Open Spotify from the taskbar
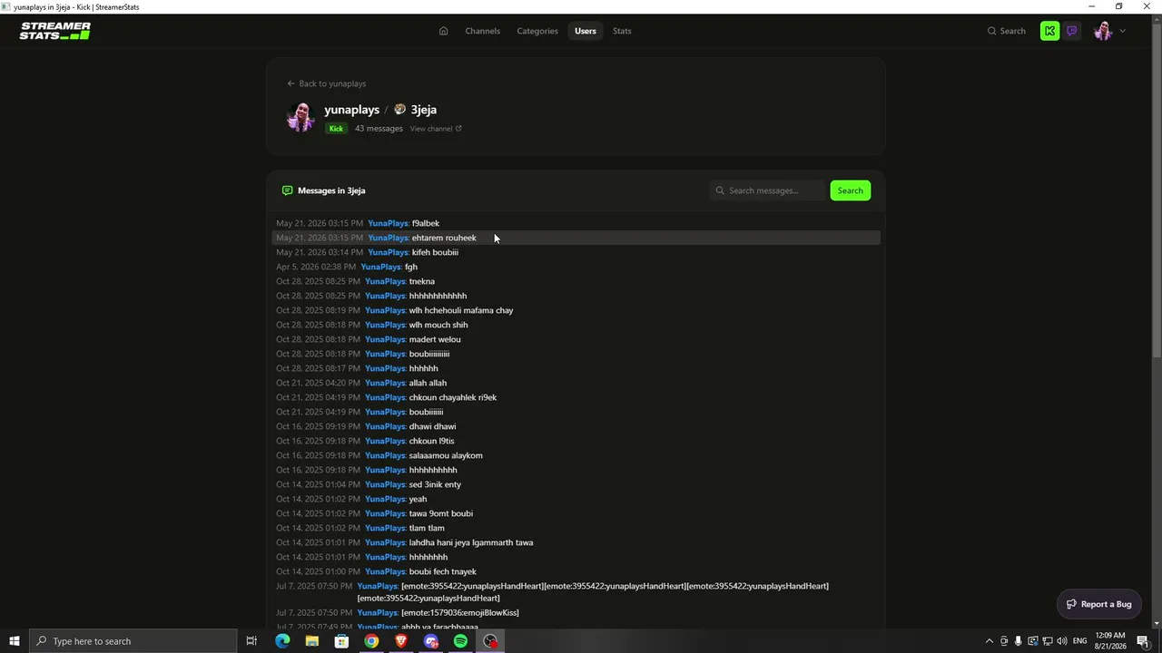The image size is (1162, 653). click(x=460, y=641)
